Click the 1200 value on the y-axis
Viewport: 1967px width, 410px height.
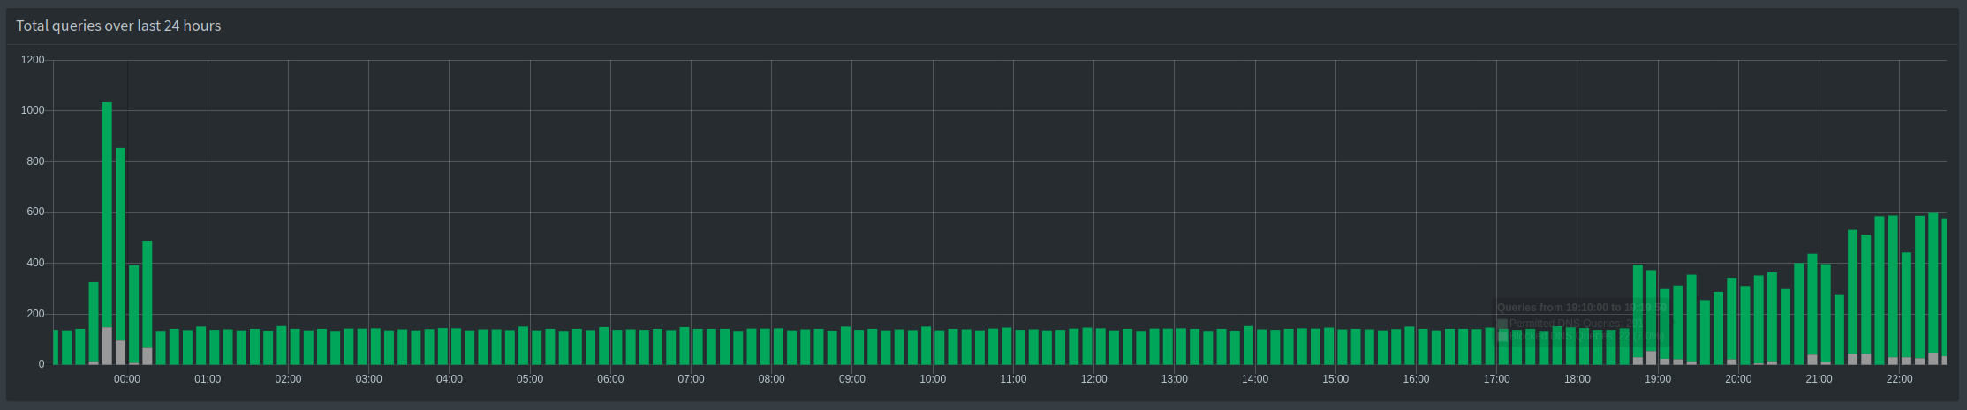pyautogui.click(x=33, y=60)
